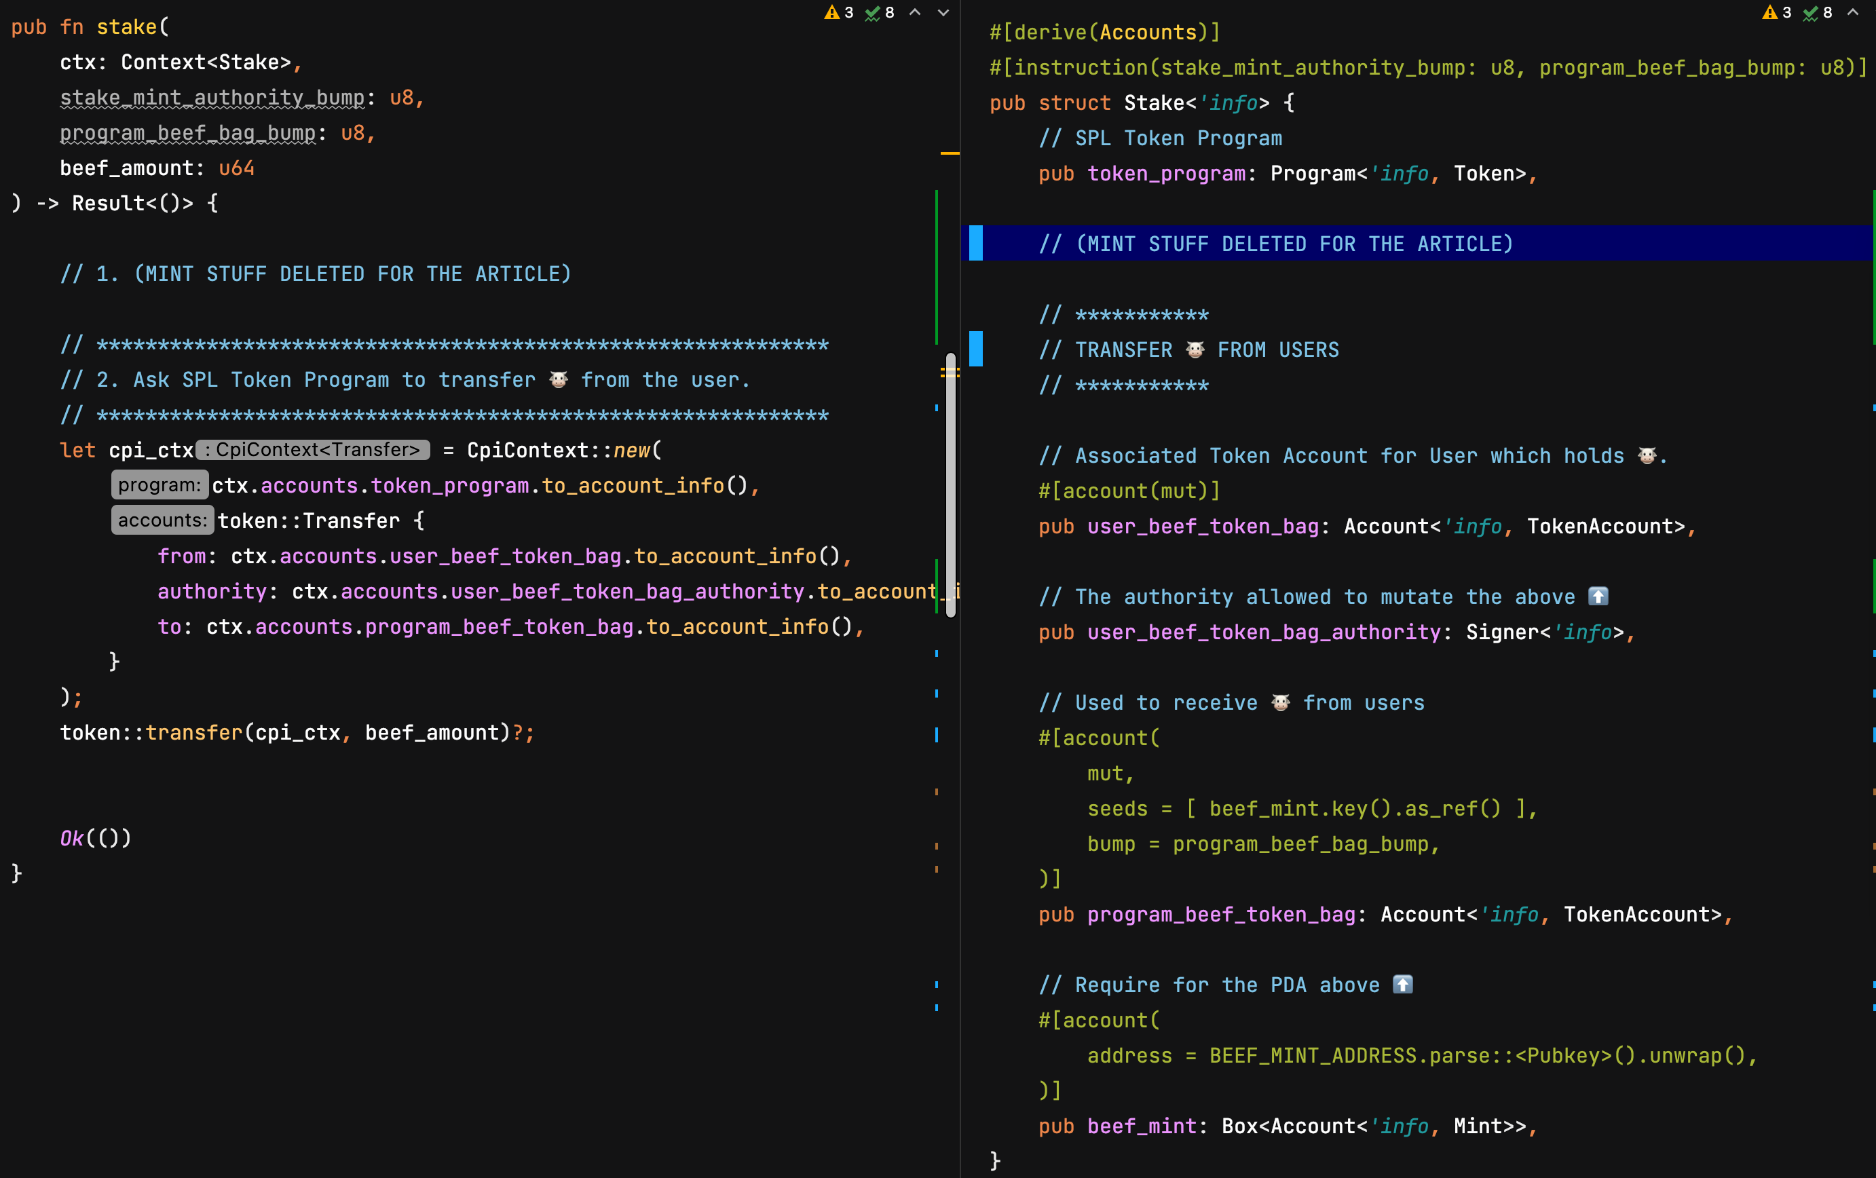Click 'authority:' field in Transfer struct
The height and width of the screenshot is (1178, 1876).
coord(217,591)
